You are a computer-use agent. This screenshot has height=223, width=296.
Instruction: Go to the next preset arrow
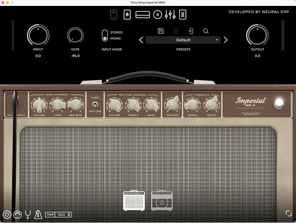[226, 40]
